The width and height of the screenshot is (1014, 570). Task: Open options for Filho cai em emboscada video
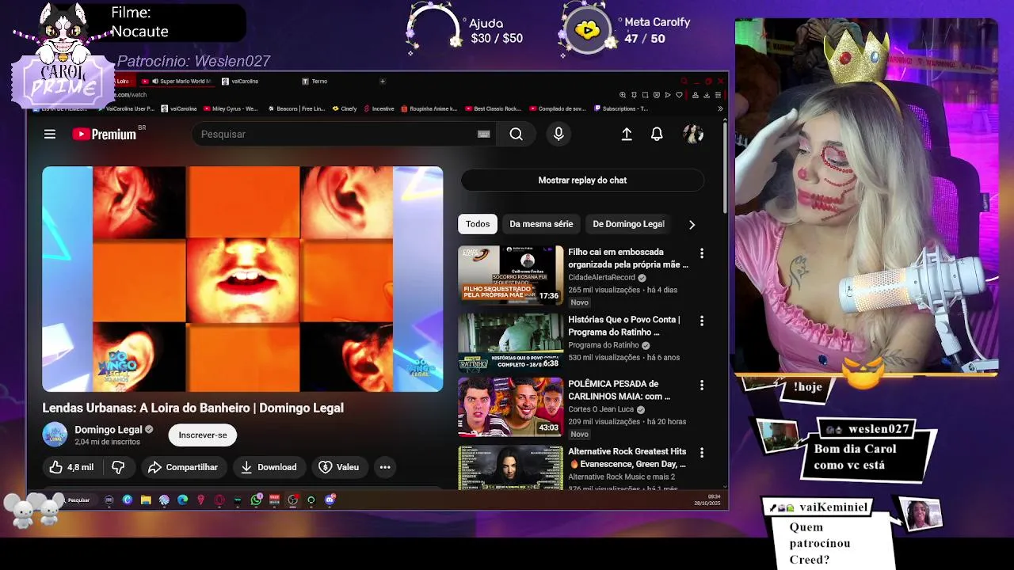tap(701, 253)
